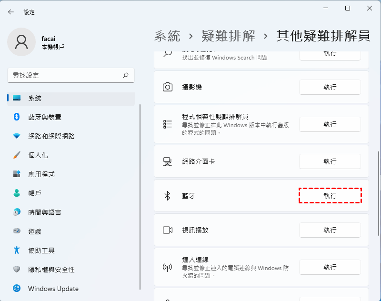Viewport: 381px width, 301px height.
Task: Open 帳戶 settings category
Action: point(71,193)
